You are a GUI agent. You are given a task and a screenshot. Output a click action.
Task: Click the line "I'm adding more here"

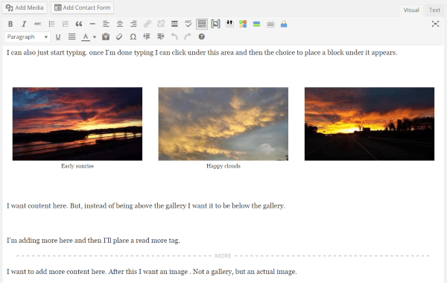click(93, 241)
